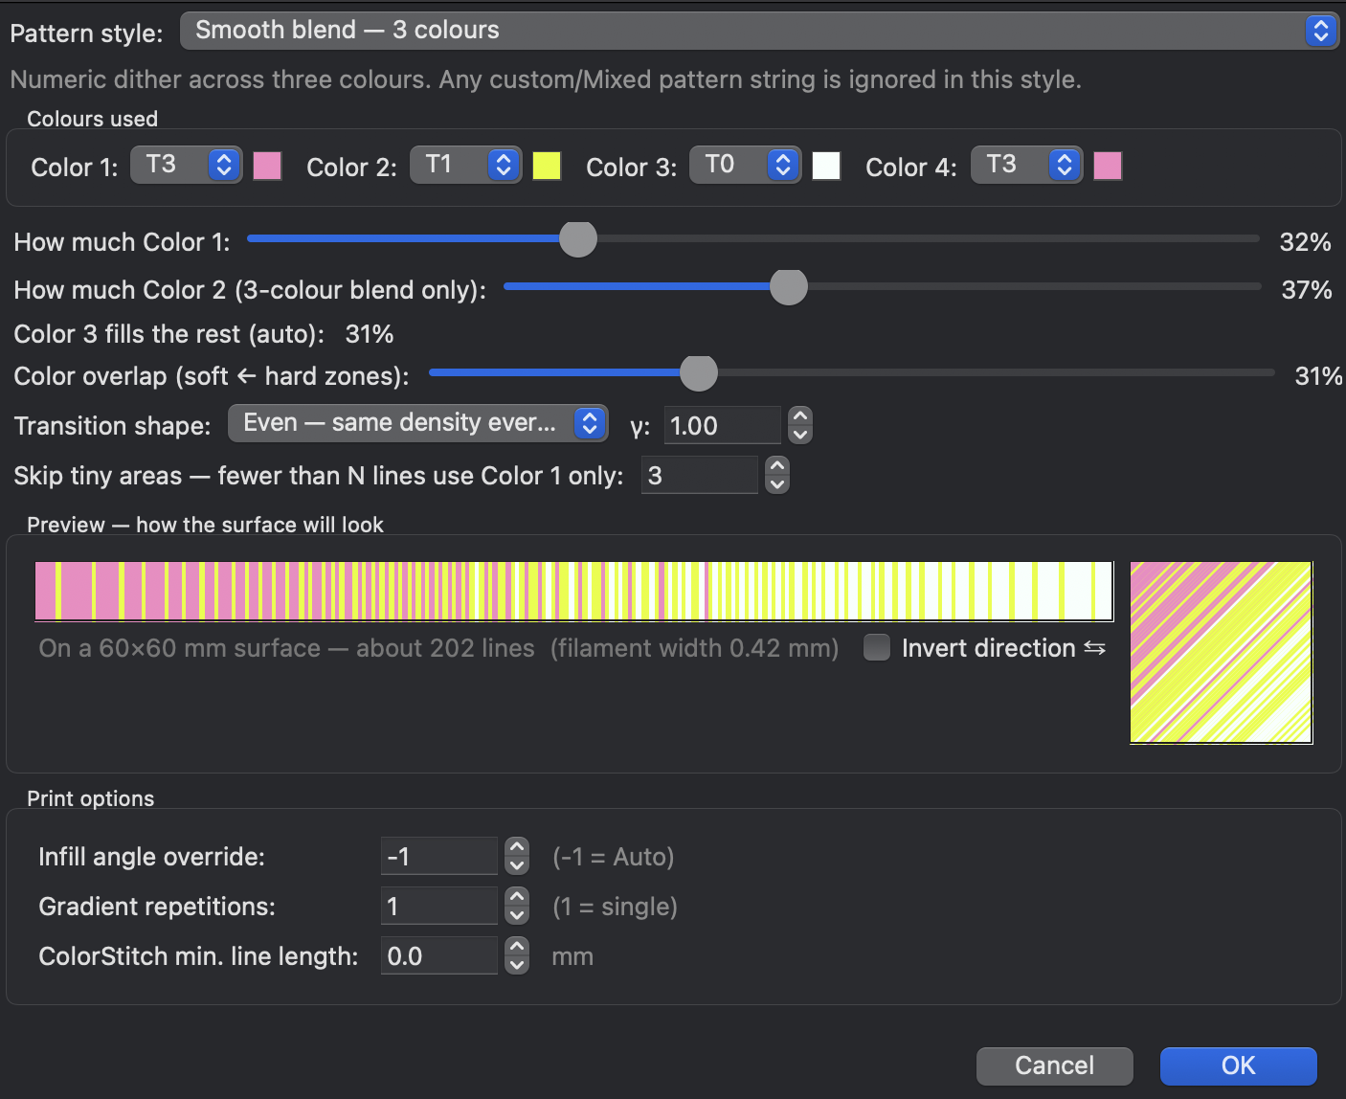Click the diagonal surface preview thumbnail
Viewport: 1346px width, 1099px height.
[1222, 652]
